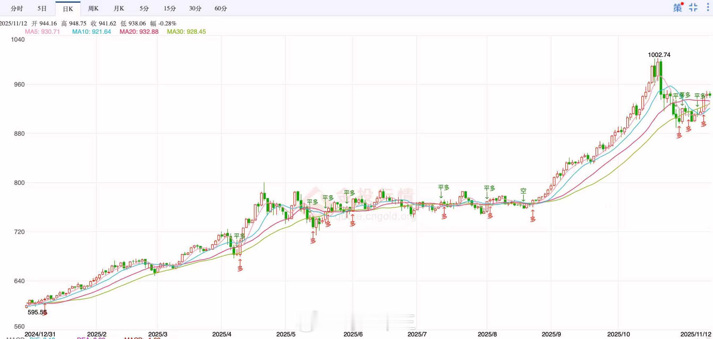Choose the 5分 five-minute chart
Viewport: 713px width, 339px height.
click(144, 8)
